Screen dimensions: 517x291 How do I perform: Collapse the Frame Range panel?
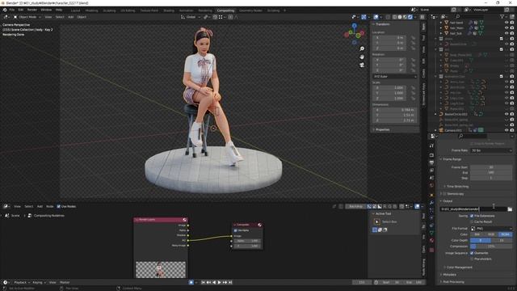coord(452,159)
